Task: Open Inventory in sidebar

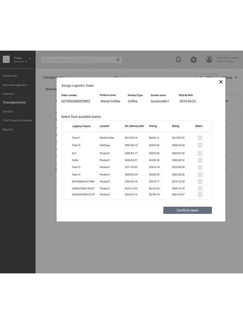Action: click(9, 94)
